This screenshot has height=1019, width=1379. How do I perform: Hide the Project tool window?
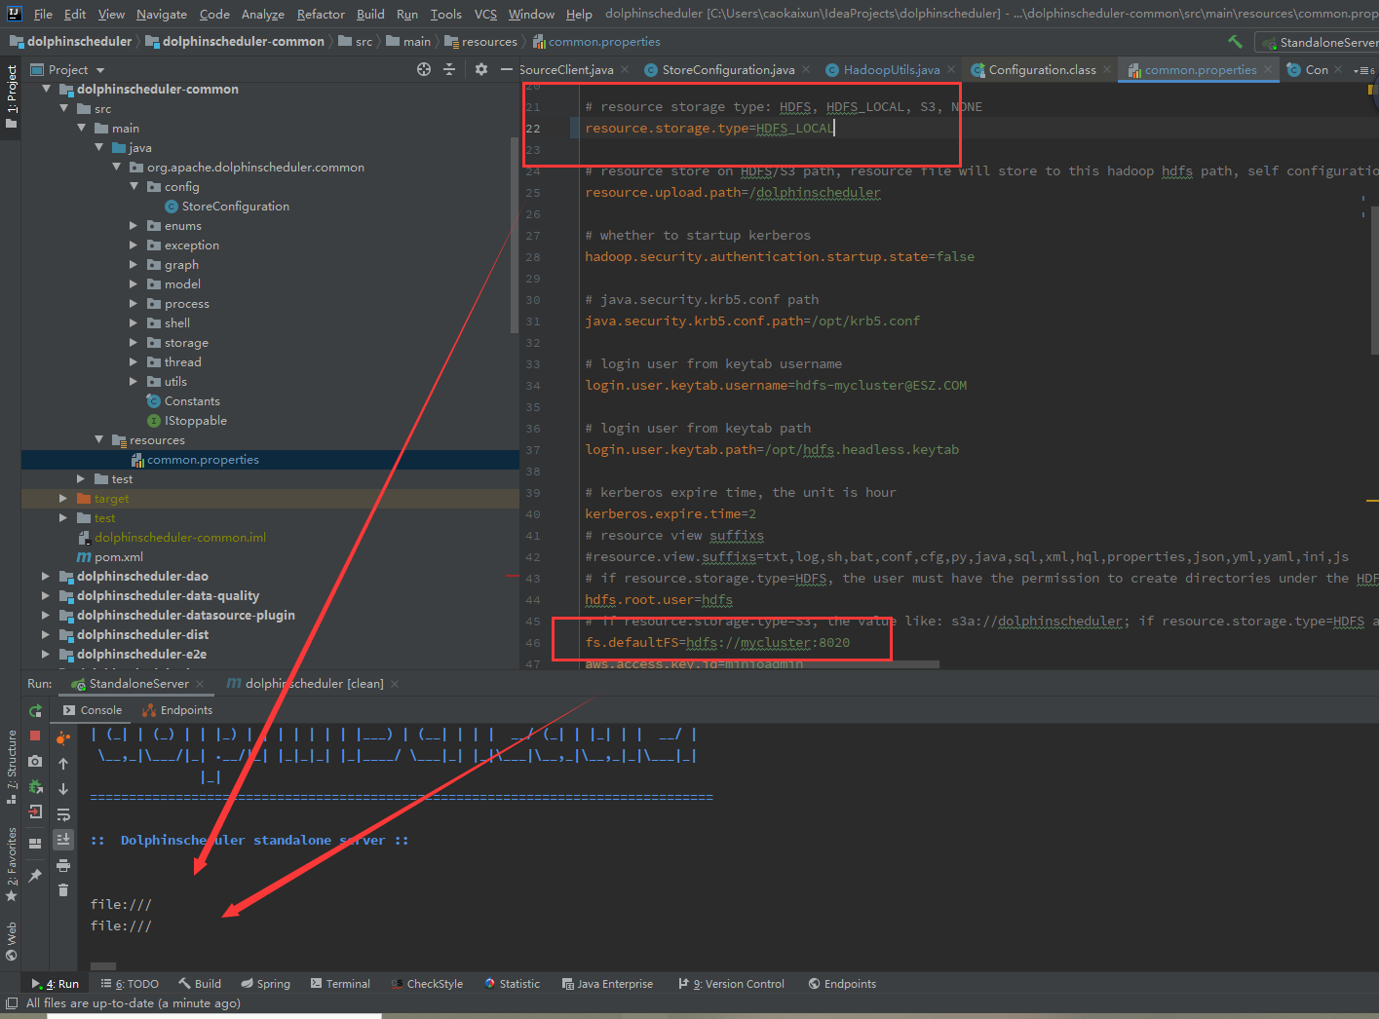click(507, 69)
